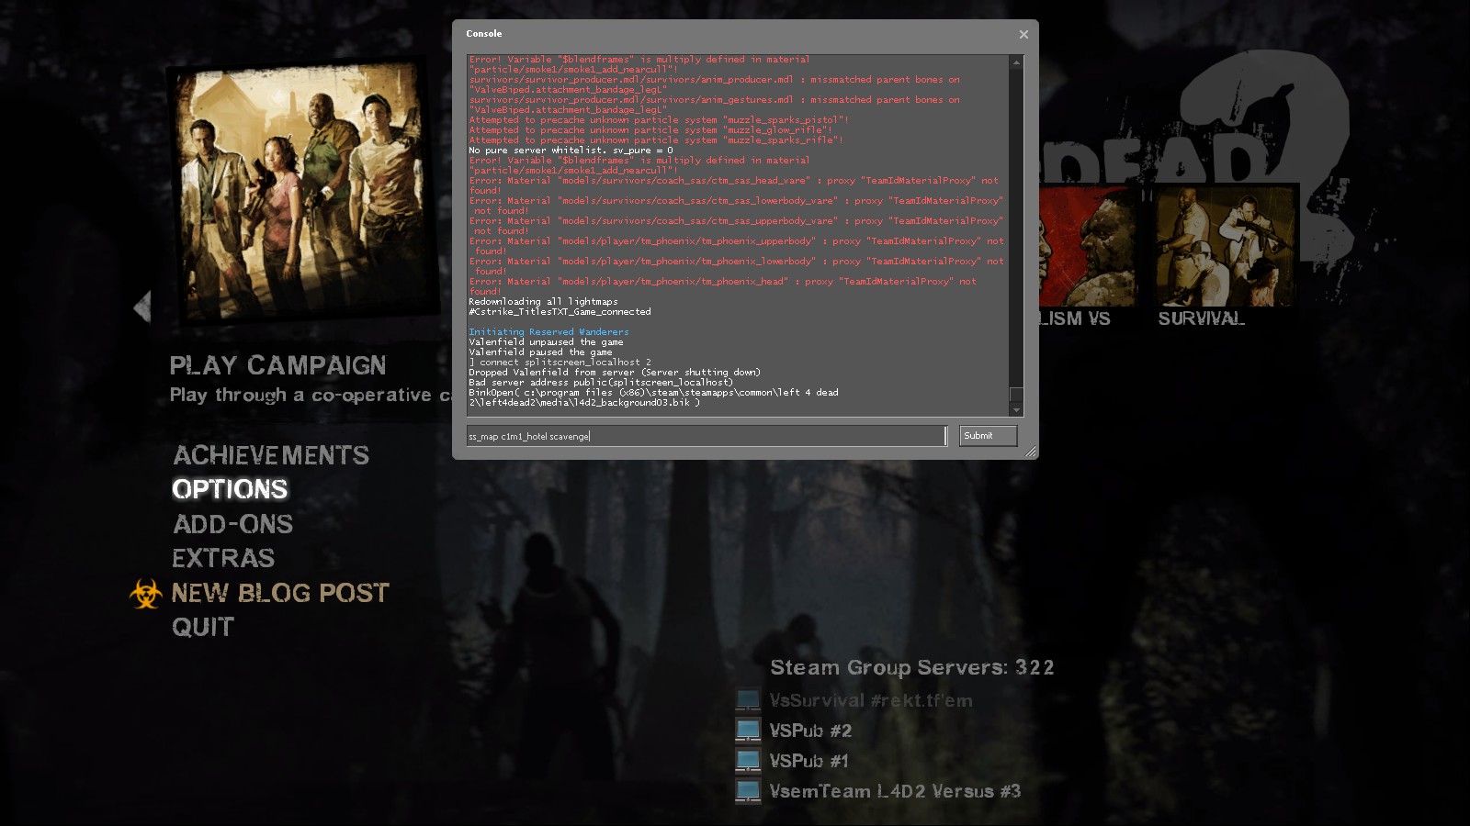
Task: Click the "connect splitscreen_localhost 2" console line
Action: (560, 363)
